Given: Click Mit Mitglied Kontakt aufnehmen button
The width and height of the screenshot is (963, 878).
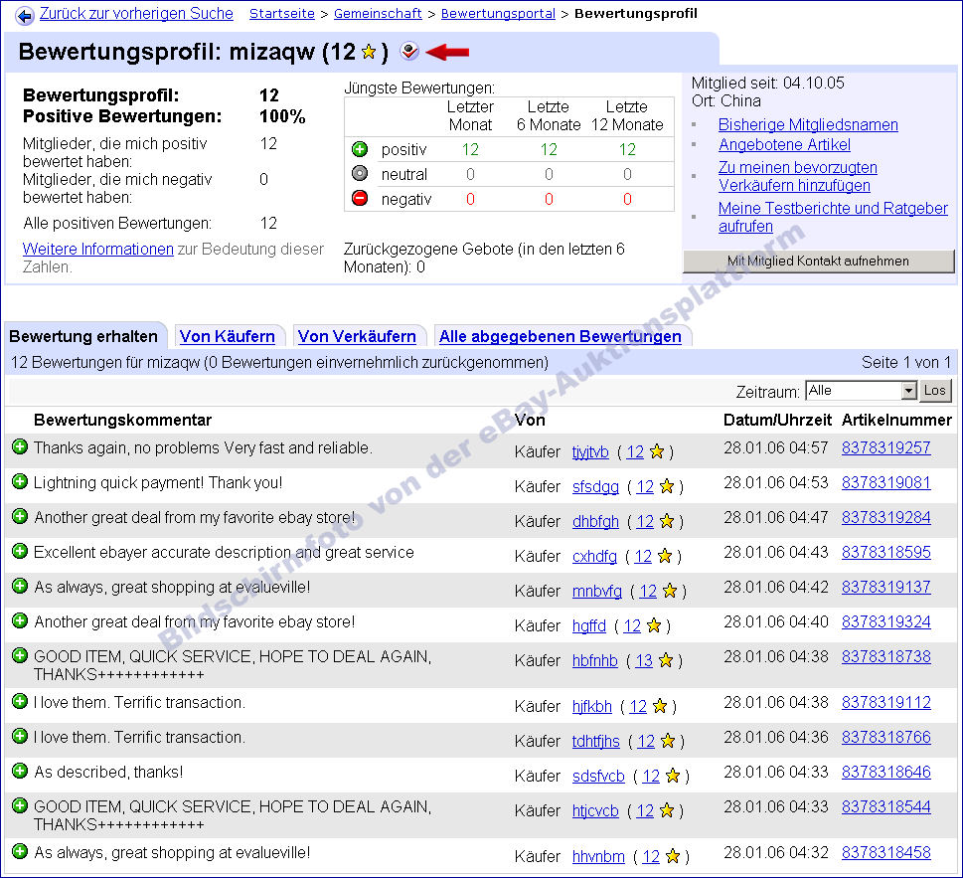Looking at the screenshot, I should (818, 262).
